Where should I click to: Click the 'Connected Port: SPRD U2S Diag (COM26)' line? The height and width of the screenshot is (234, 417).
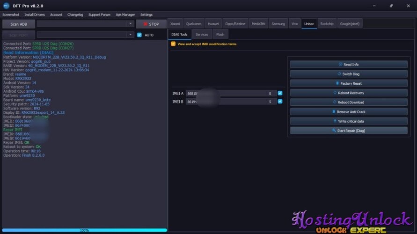pyautogui.click(x=38, y=44)
